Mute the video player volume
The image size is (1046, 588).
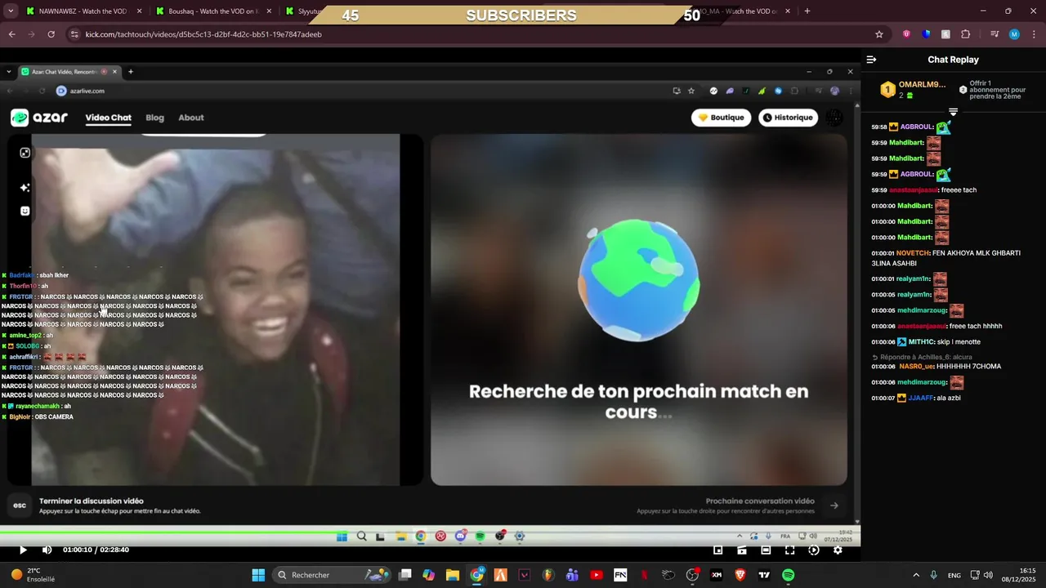click(x=47, y=550)
